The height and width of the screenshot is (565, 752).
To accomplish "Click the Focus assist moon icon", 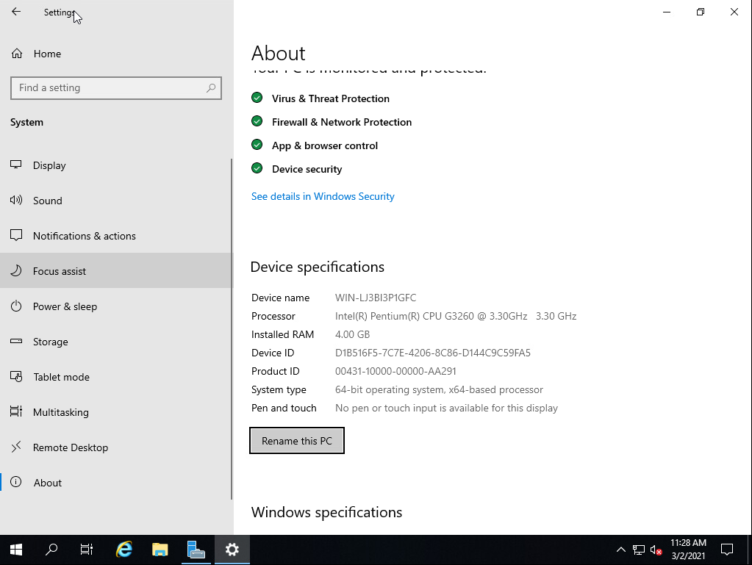I will [16, 271].
